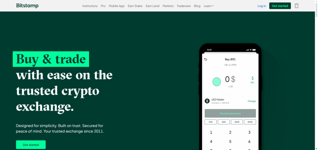Choose the 250 $ quick amount
Image resolution: width=318 pixels, height=150 pixels.
click(x=250, y=122)
